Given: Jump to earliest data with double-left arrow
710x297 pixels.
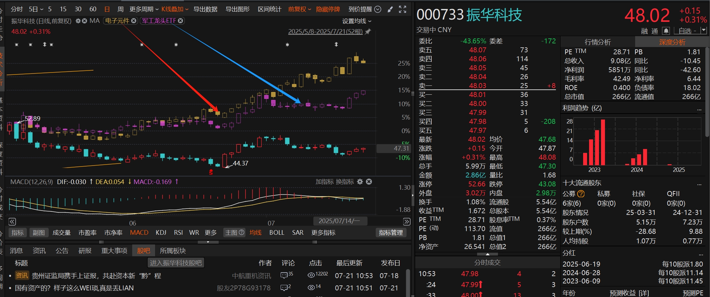Looking at the screenshot, I should point(12,222).
